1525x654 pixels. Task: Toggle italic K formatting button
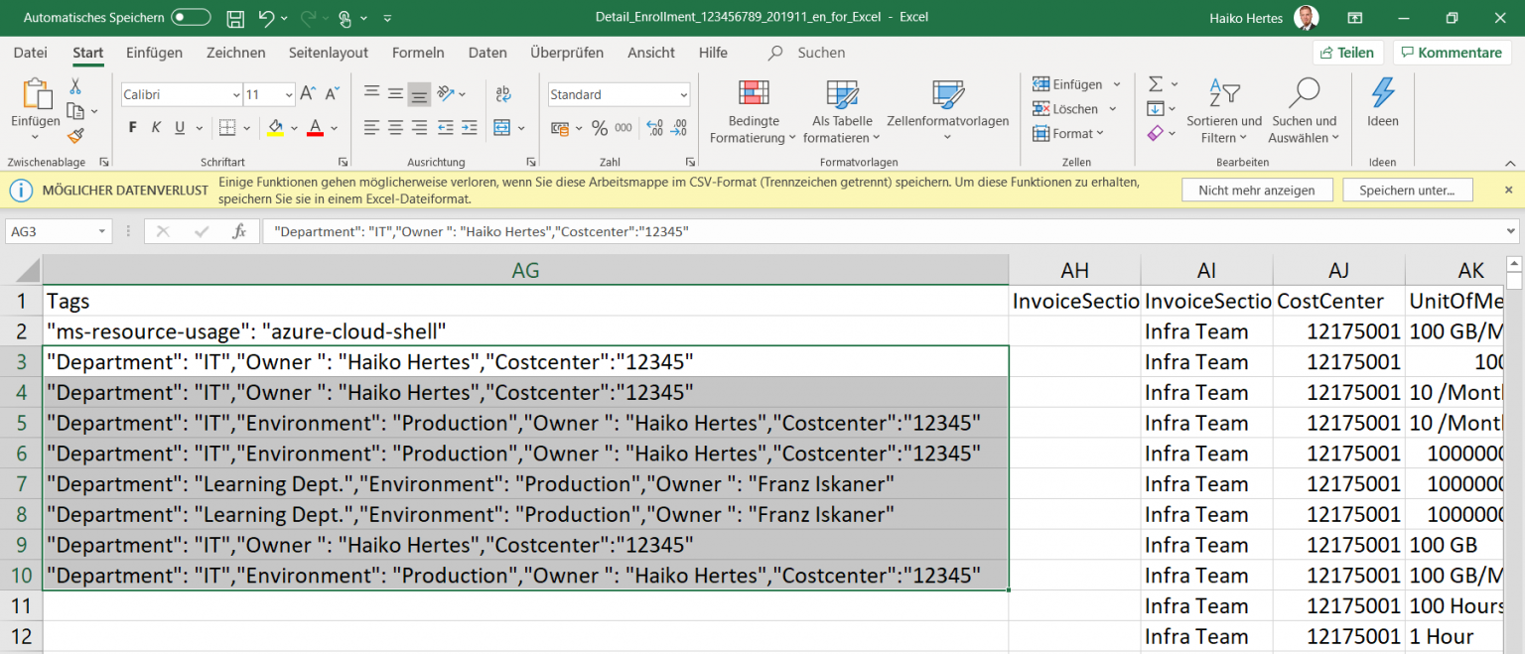(156, 128)
